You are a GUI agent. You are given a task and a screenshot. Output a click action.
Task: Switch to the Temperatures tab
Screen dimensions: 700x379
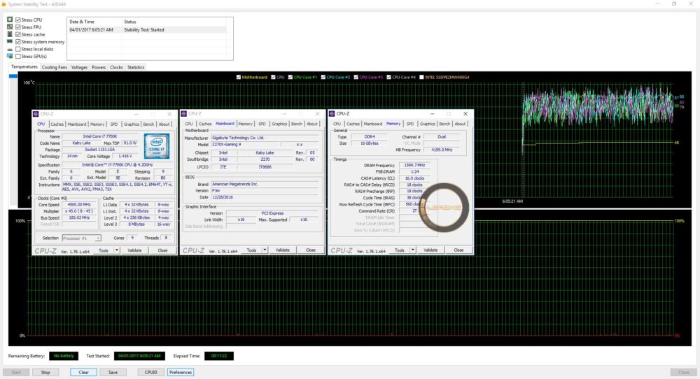(24, 67)
